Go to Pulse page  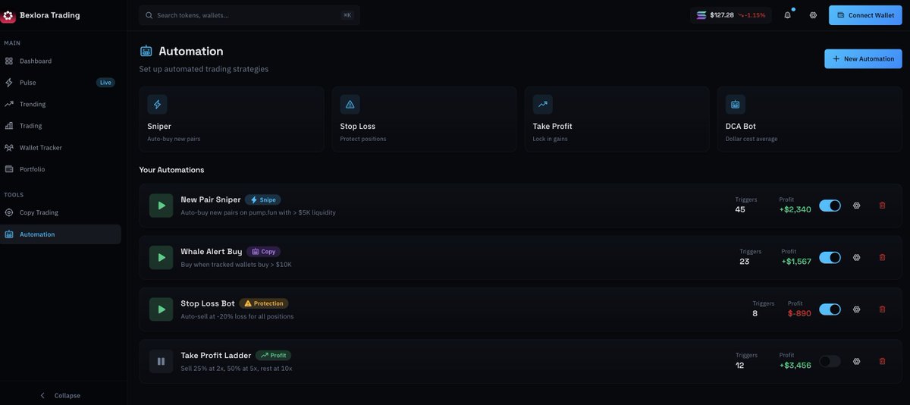pos(61,82)
